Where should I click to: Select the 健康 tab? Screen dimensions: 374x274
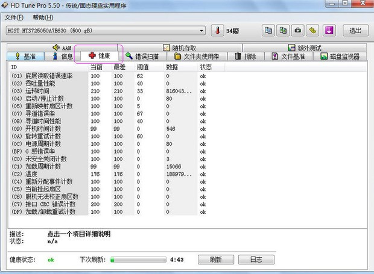click(99, 56)
